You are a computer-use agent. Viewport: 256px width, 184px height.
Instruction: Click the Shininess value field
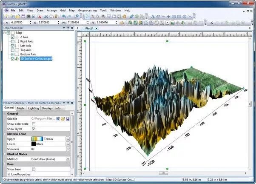coord(48,149)
